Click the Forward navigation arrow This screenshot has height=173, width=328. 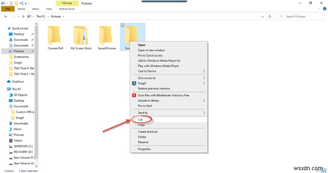pos(13,16)
